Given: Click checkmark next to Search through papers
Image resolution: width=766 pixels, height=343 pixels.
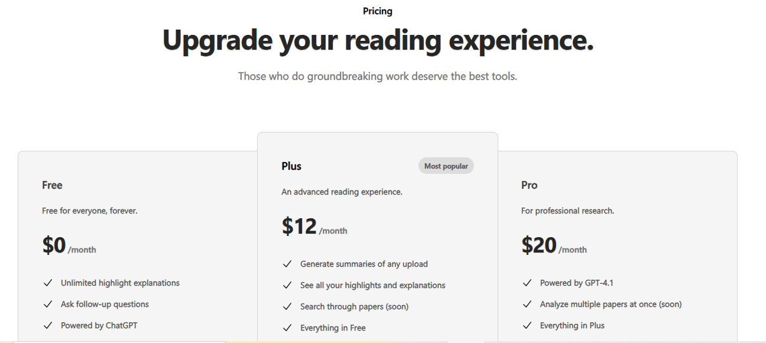Looking at the screenshot, I should pyautogui.click(x=287, y=307).
